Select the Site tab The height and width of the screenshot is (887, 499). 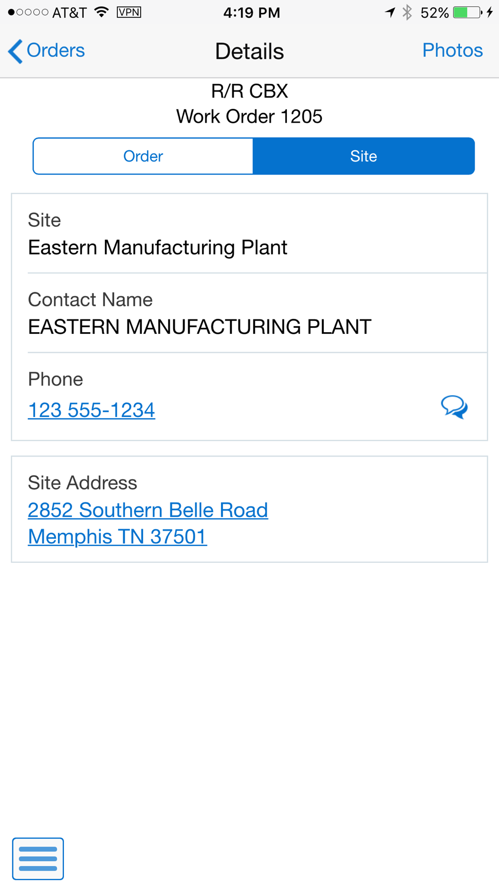click(364, 156)
